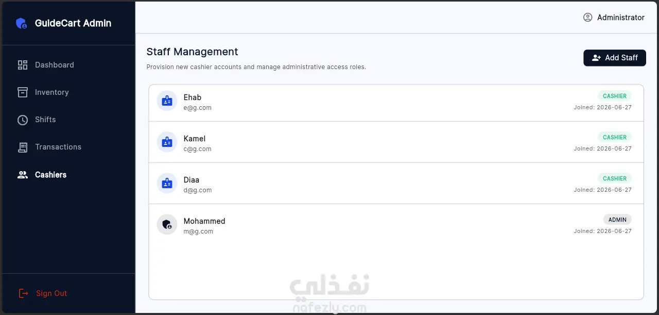The width and height of the screenshot is (659, 315).
Task: Select the Diaa staff row
Action: click(x=396, y=184)
